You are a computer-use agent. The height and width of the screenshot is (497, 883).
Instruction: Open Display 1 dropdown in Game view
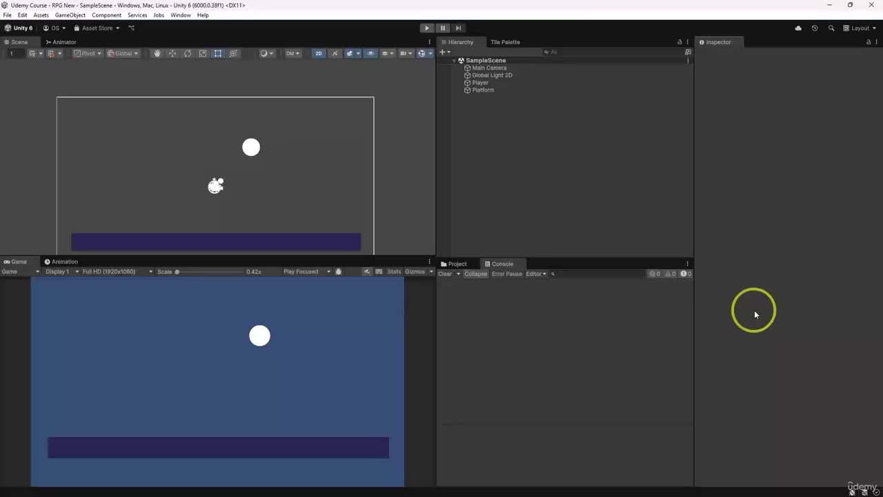(61, 272)
